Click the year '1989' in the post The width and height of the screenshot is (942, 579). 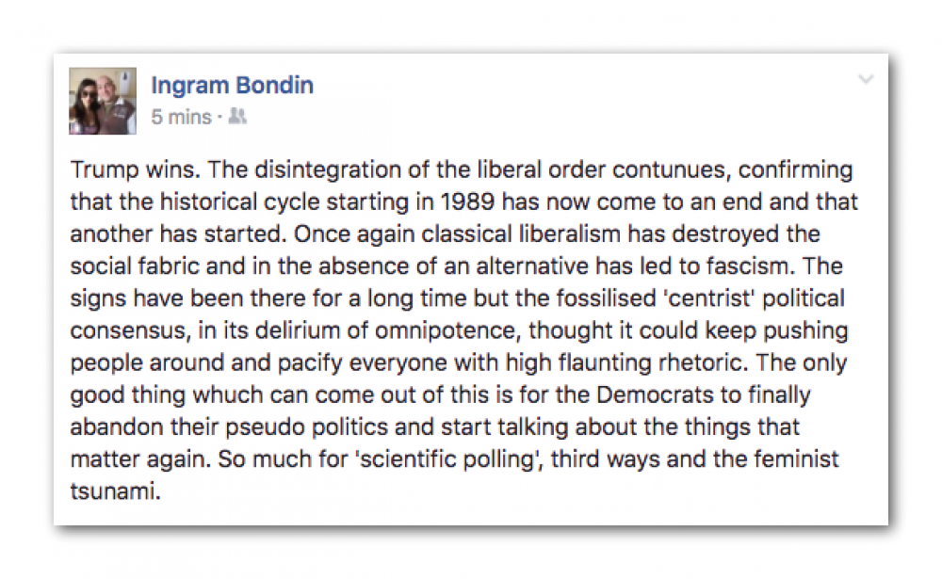click(x=467, y=202)
